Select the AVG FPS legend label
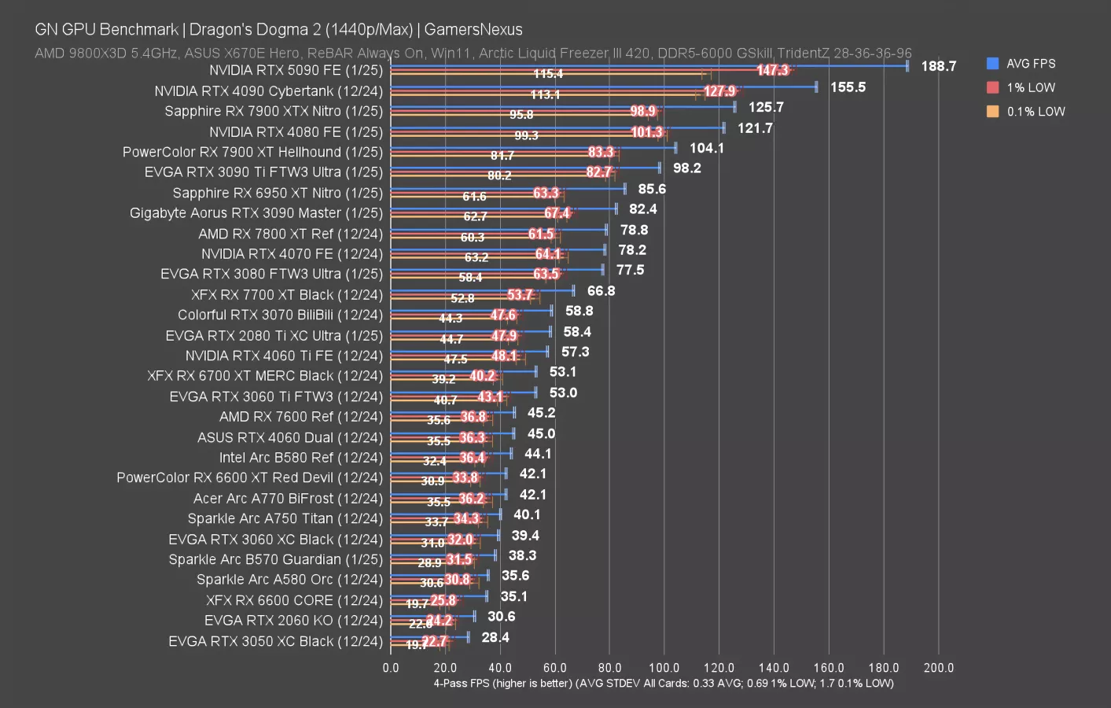Screen dimensions: 1111x708 [1031, 64]
